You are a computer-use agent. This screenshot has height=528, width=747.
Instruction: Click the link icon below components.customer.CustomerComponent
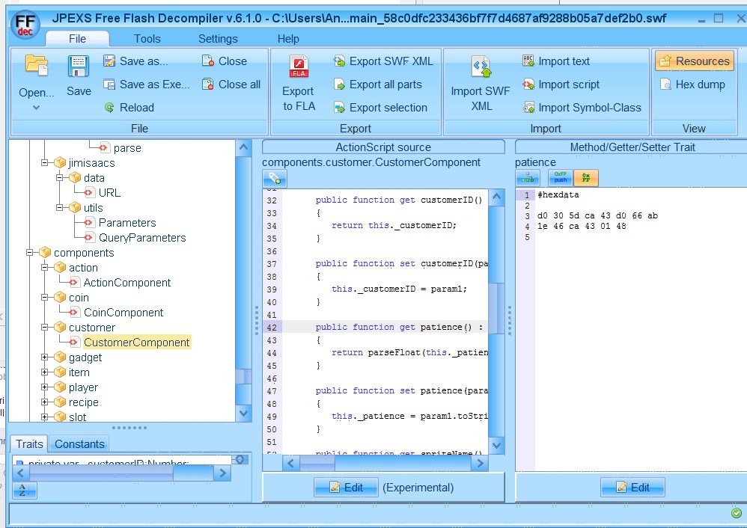pos(275,179)
